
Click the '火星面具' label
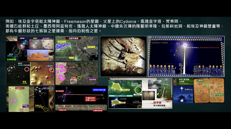point(49,66)
